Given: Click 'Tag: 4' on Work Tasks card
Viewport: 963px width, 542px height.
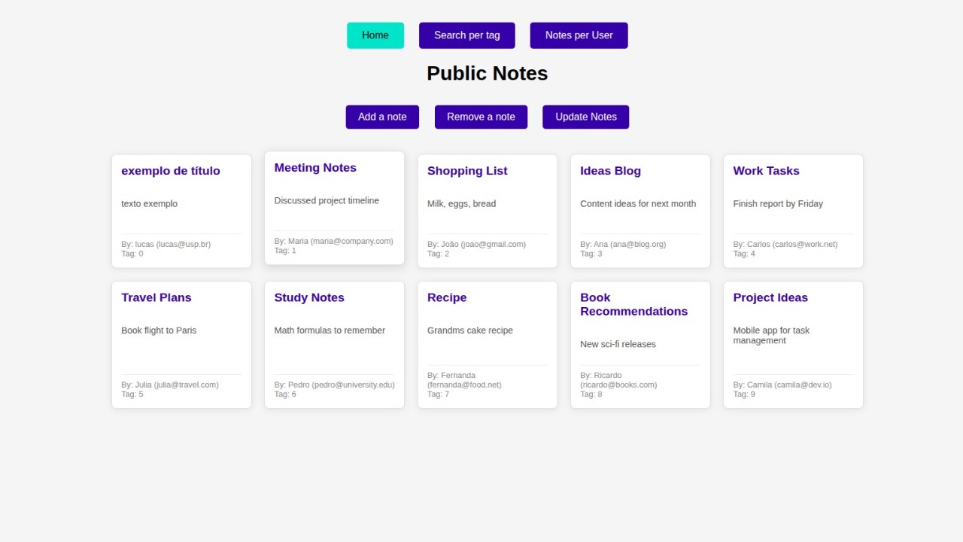Looking at the screenshot, I should click(x=745, y=254).
